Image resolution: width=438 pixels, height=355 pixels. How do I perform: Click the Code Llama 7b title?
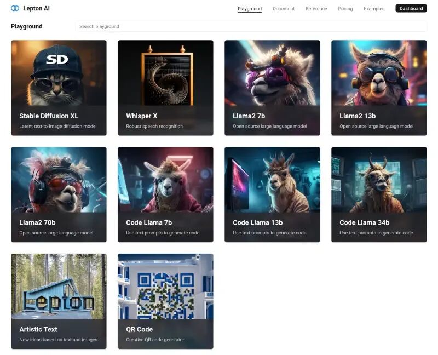click(149, 222)
